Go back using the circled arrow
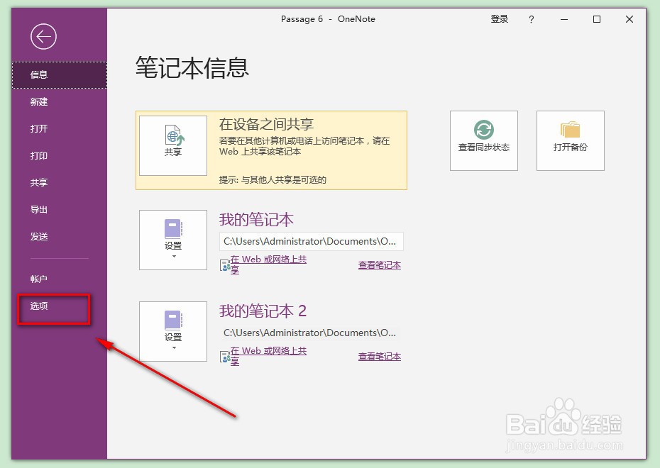This screenshot has height=468, width=660. point(43,37)
